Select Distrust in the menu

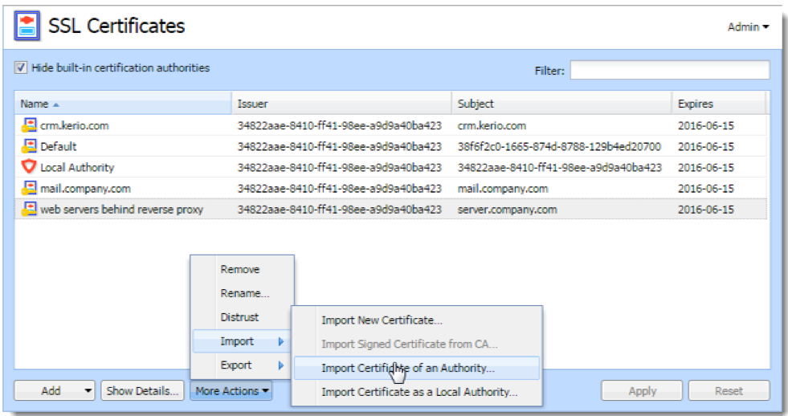click(x=239, y=317)
